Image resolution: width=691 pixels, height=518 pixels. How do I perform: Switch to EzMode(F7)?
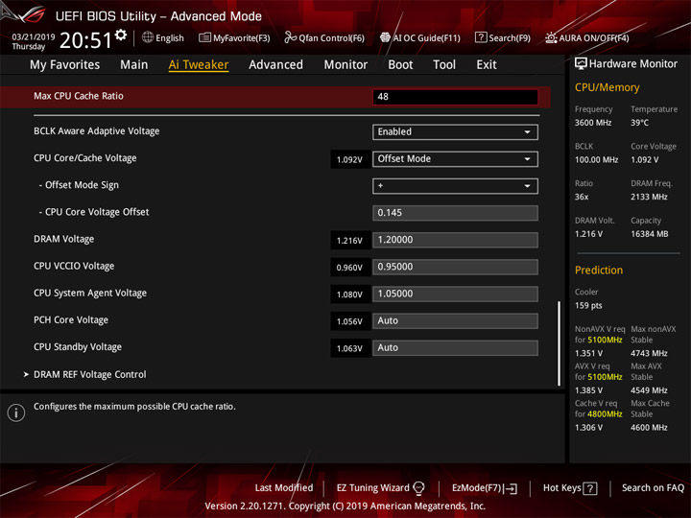(x=485, y=488)
